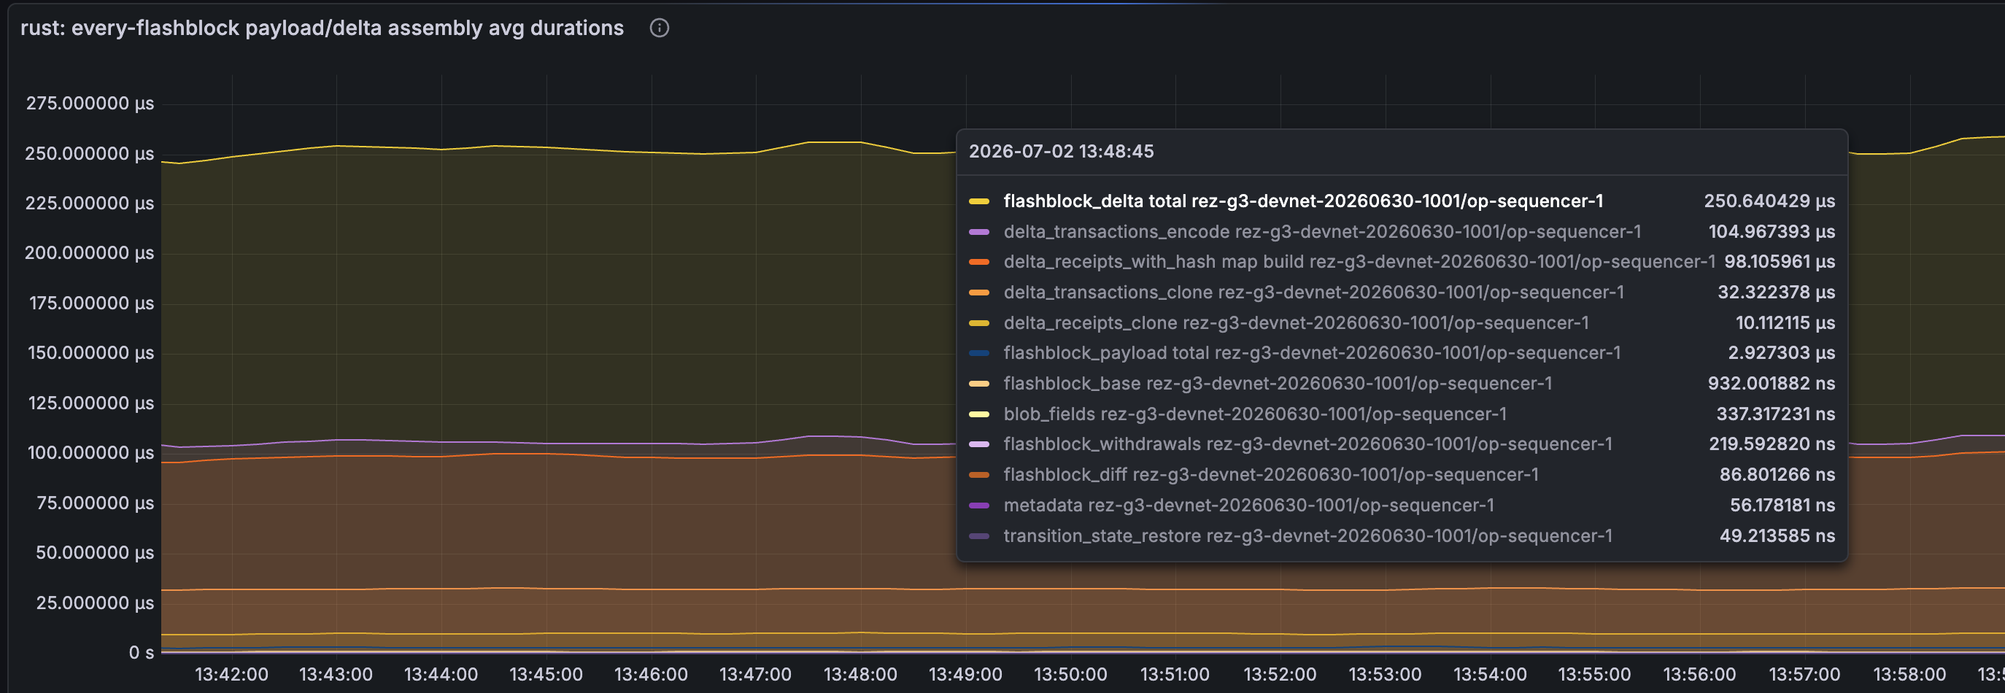
Task: Click the value 219.592820 ns in the tooltip
Action: [1772, 444]
